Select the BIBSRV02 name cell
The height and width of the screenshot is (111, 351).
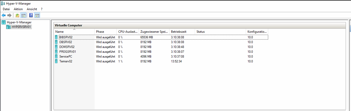point(66,37)
